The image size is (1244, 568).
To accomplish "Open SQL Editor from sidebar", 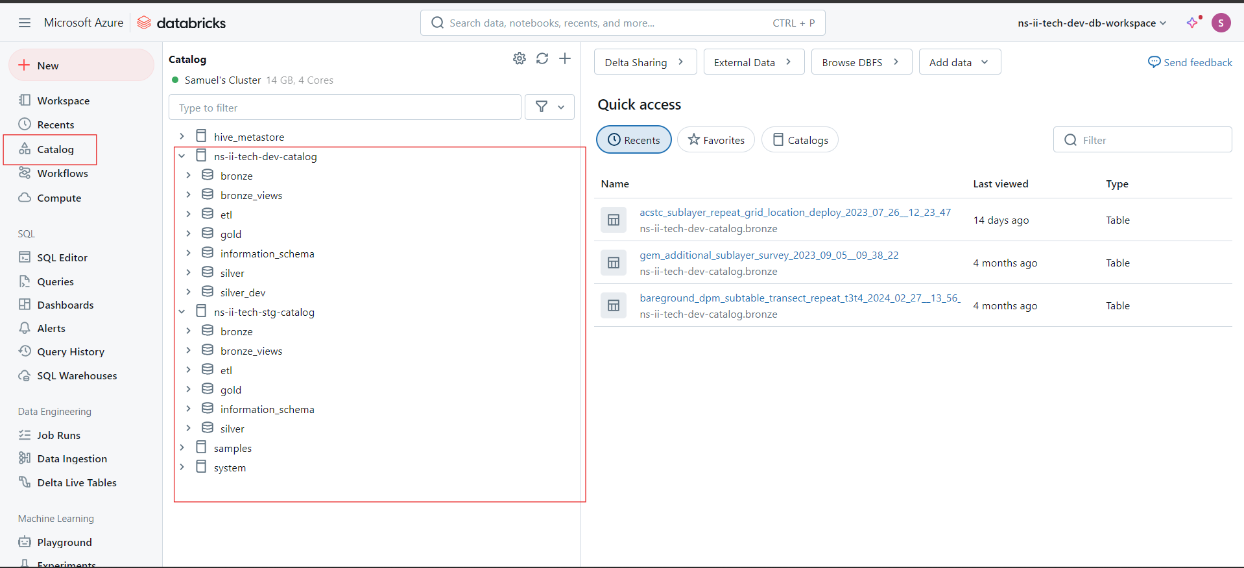I will 62,257.
